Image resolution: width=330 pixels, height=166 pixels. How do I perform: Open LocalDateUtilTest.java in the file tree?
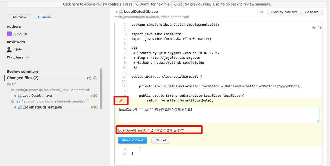42,107
